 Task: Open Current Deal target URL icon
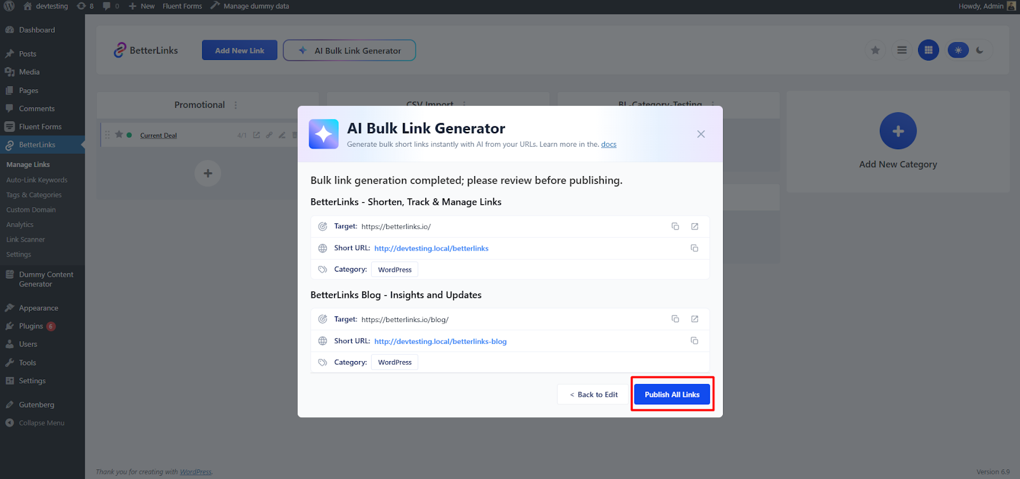256,135
